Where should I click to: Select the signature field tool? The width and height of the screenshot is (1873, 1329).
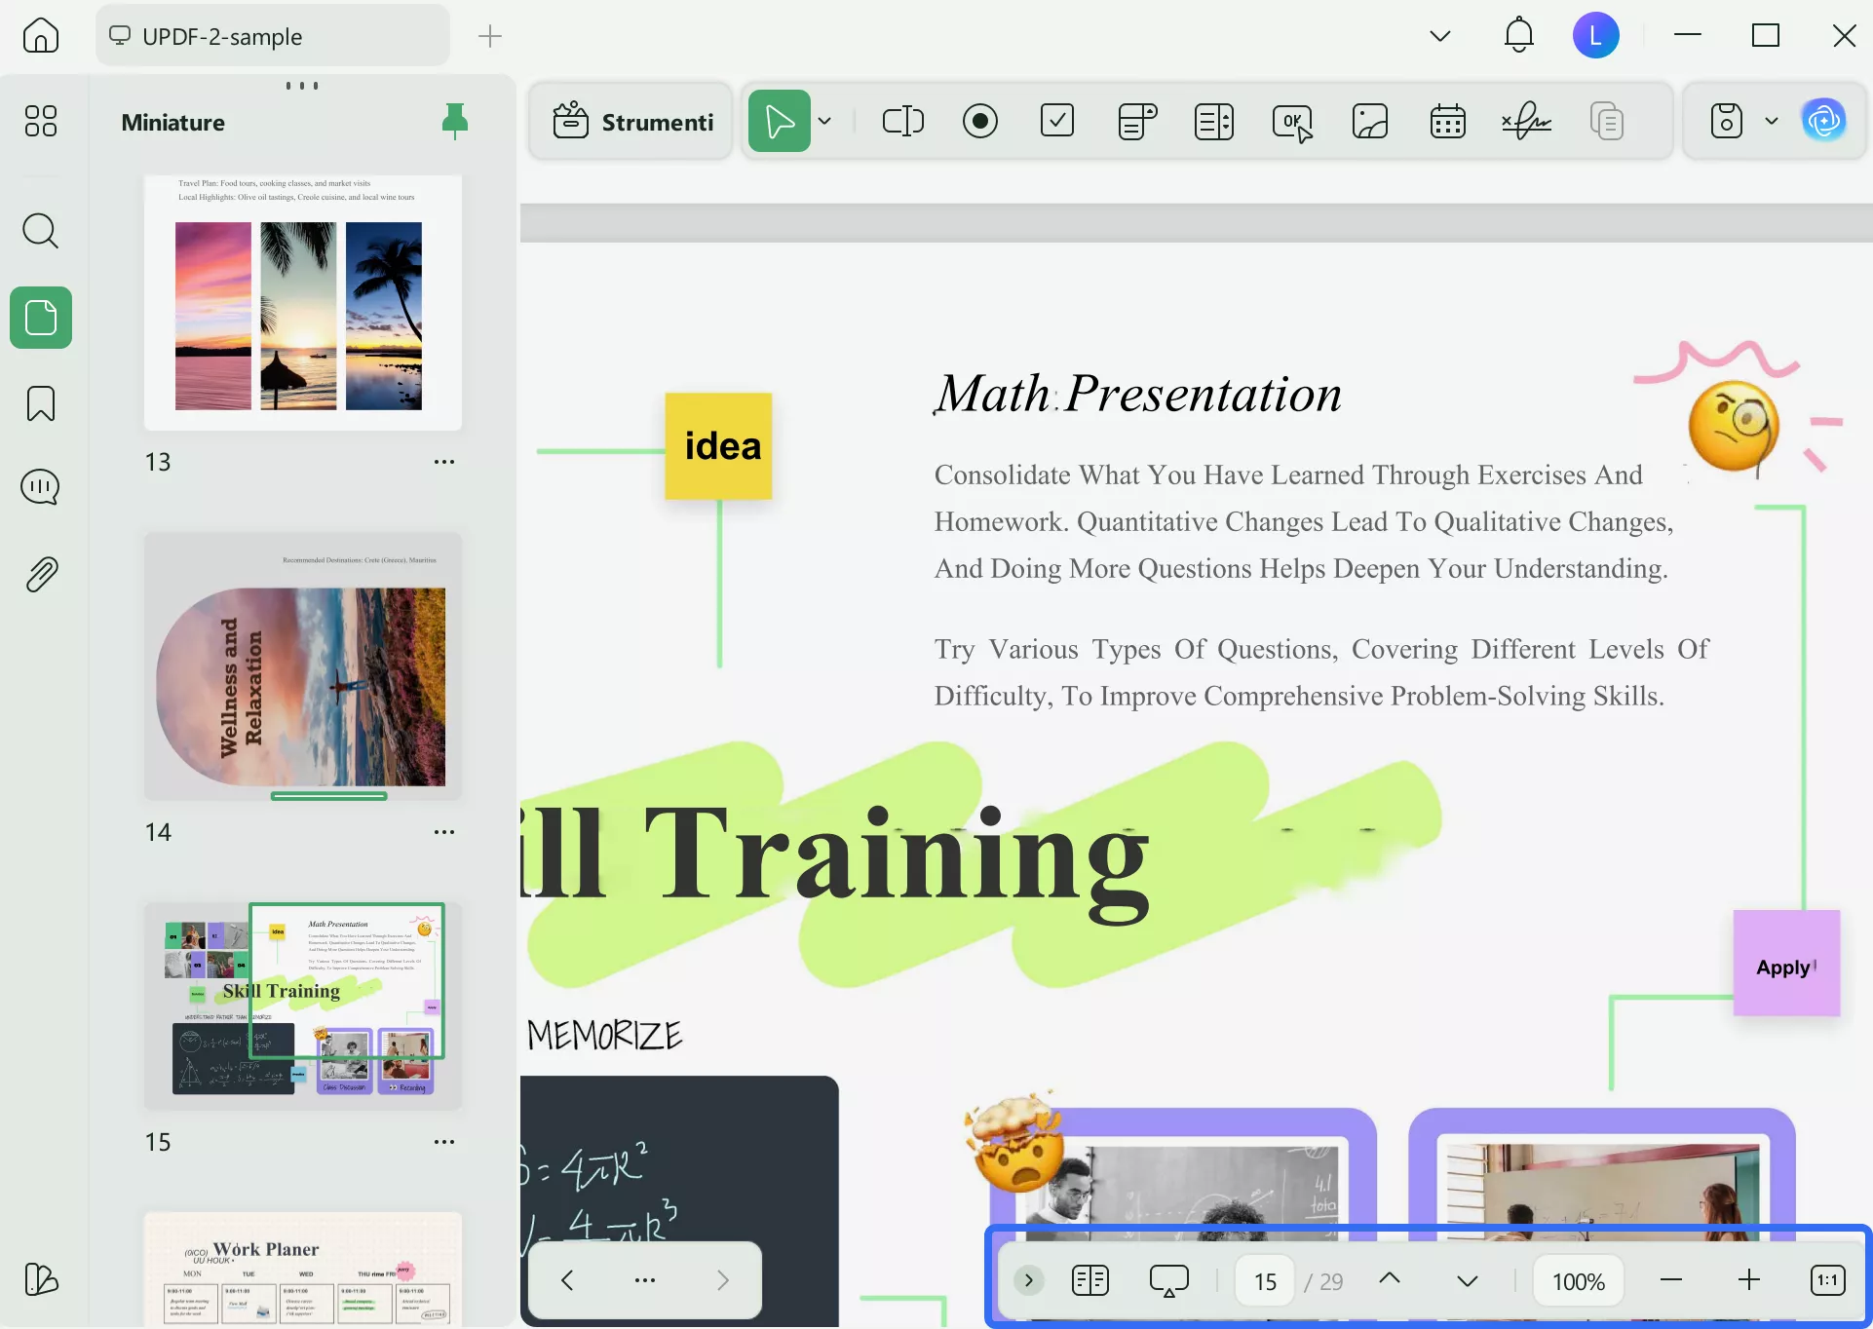point(1526,122)
